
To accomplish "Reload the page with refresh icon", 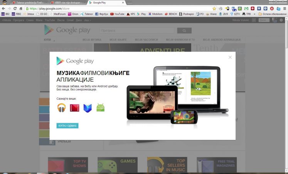I will [15, 9].
